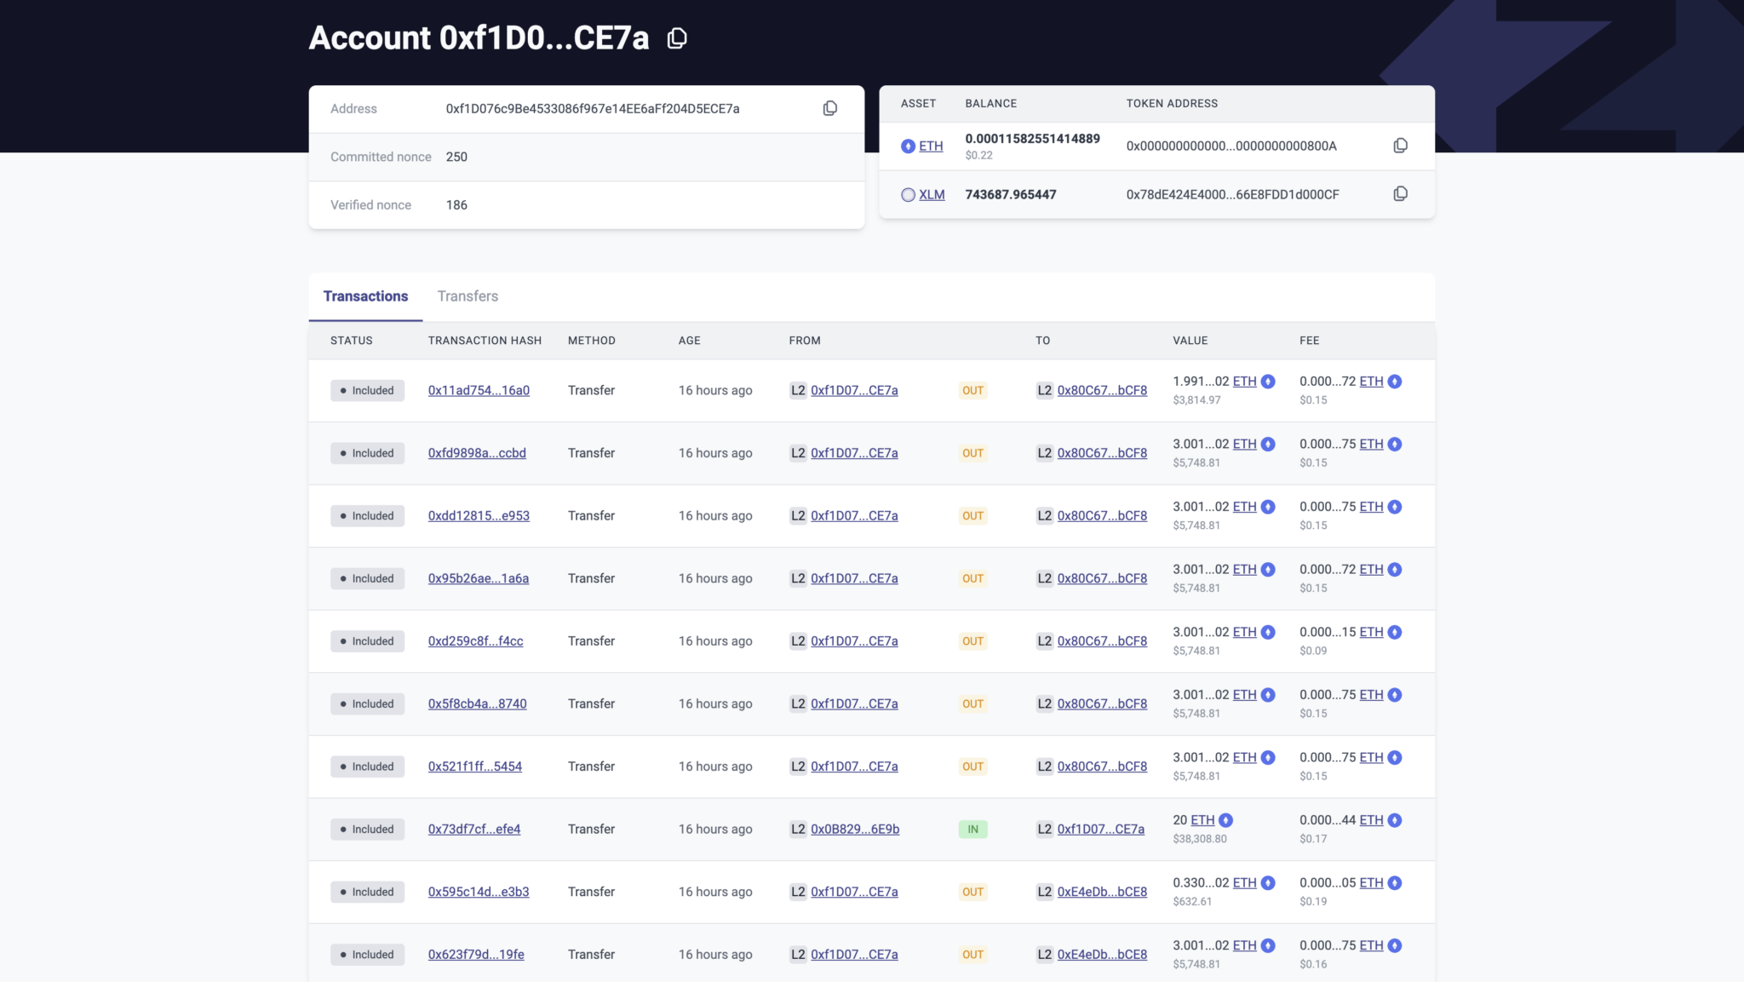Click OUT badge in 0x11ad754...16a0 row

(x=972, y=390)
